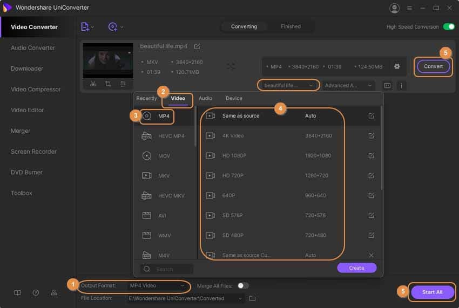Click the beautiful life video thumbnail
459x308 pixels.
pyautogui.click(x=108, y=60)
